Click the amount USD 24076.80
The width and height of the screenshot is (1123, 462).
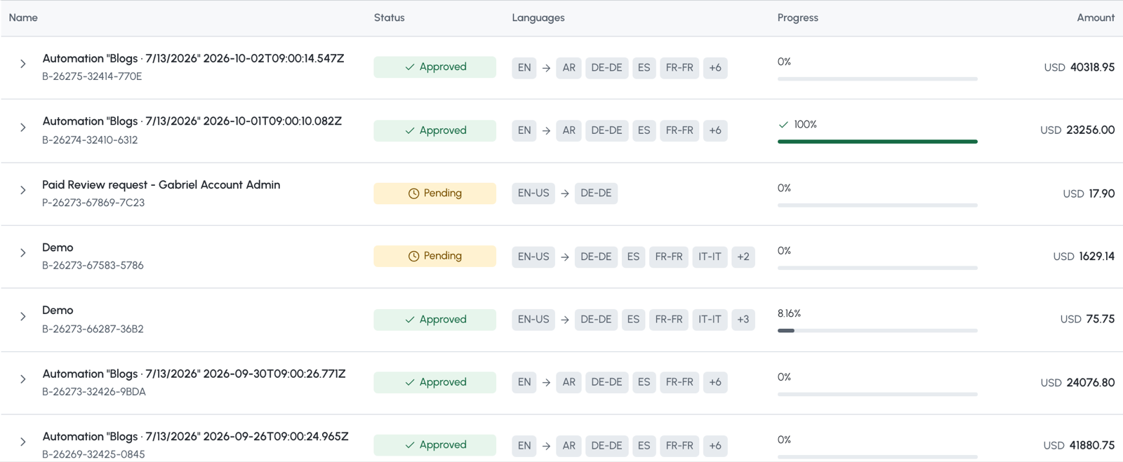tap(1077, 383)
